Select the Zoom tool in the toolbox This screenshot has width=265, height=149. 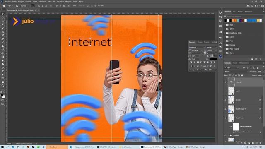[3, 86]
